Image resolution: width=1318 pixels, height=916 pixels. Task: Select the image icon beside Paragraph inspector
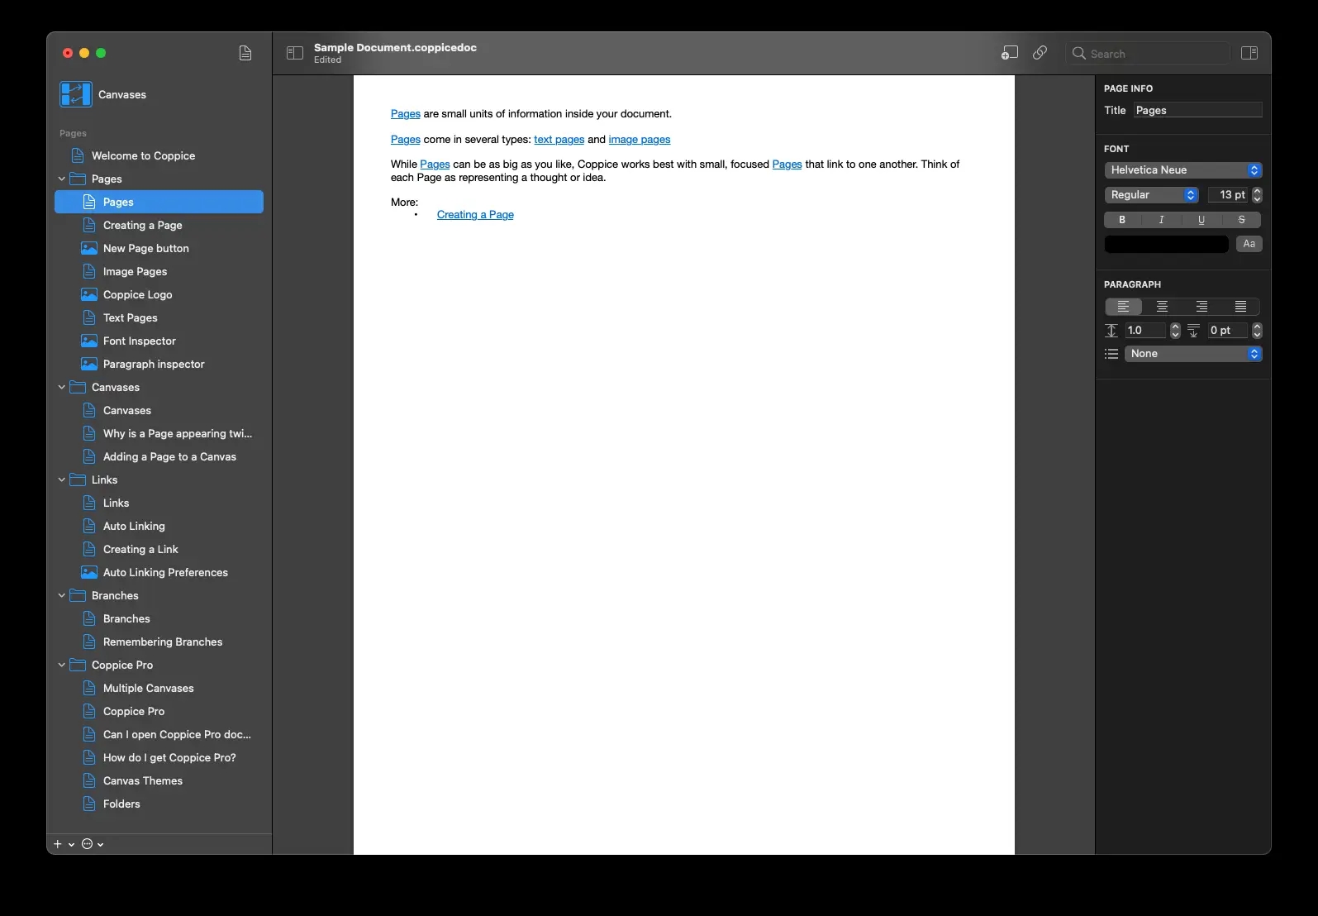89,364
